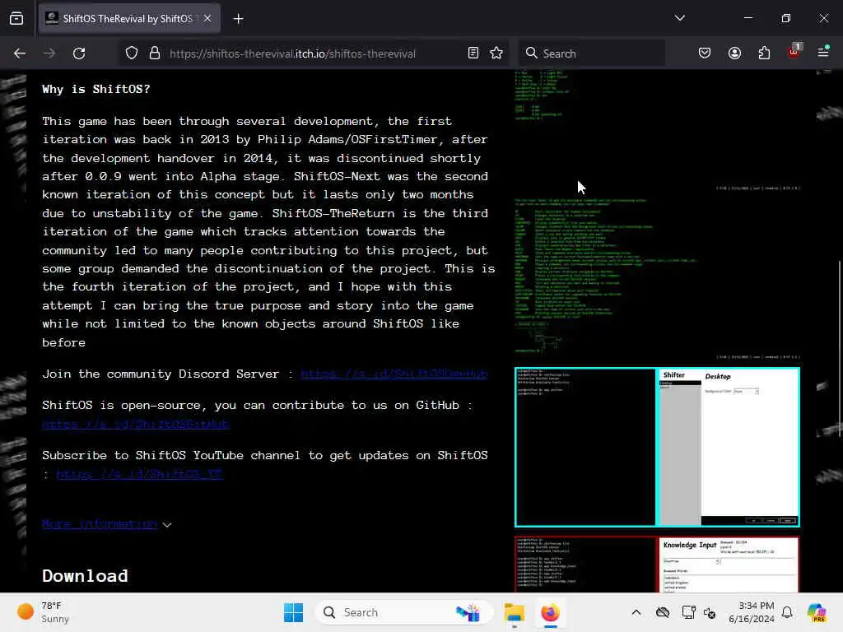Open the Firefox application menu
The width and height of the screenshot is (843, 632).
tap(823, 52)
